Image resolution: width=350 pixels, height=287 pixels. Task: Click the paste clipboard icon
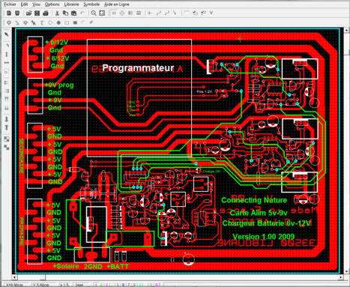(74, 13)
